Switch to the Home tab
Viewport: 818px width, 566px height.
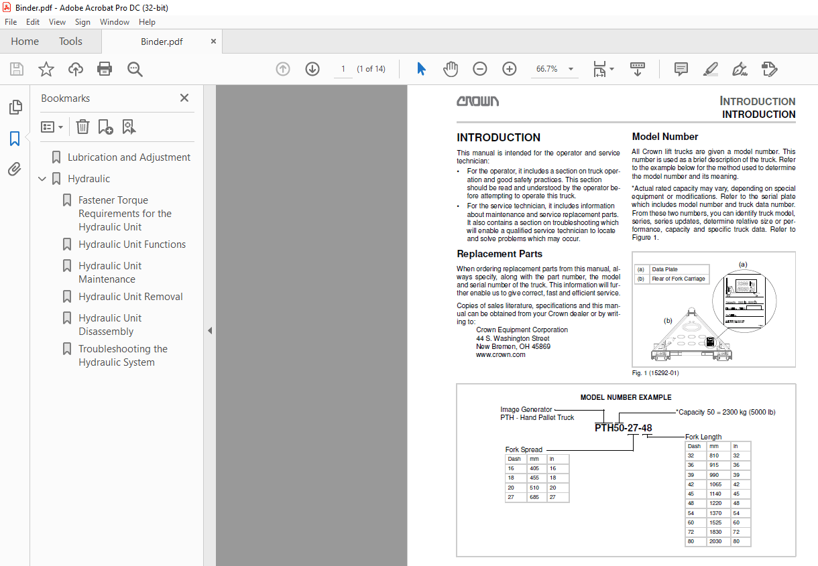pyautogui.click(x=25, y=41)
